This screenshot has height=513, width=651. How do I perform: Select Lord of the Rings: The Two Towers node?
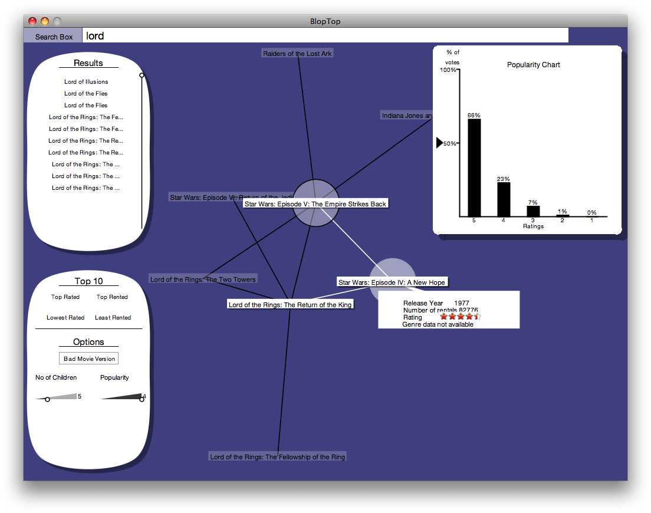point(203,279)
